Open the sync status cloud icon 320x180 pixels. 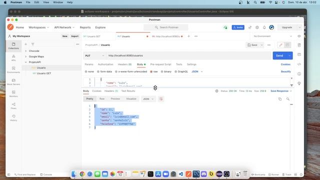(225, 27)
